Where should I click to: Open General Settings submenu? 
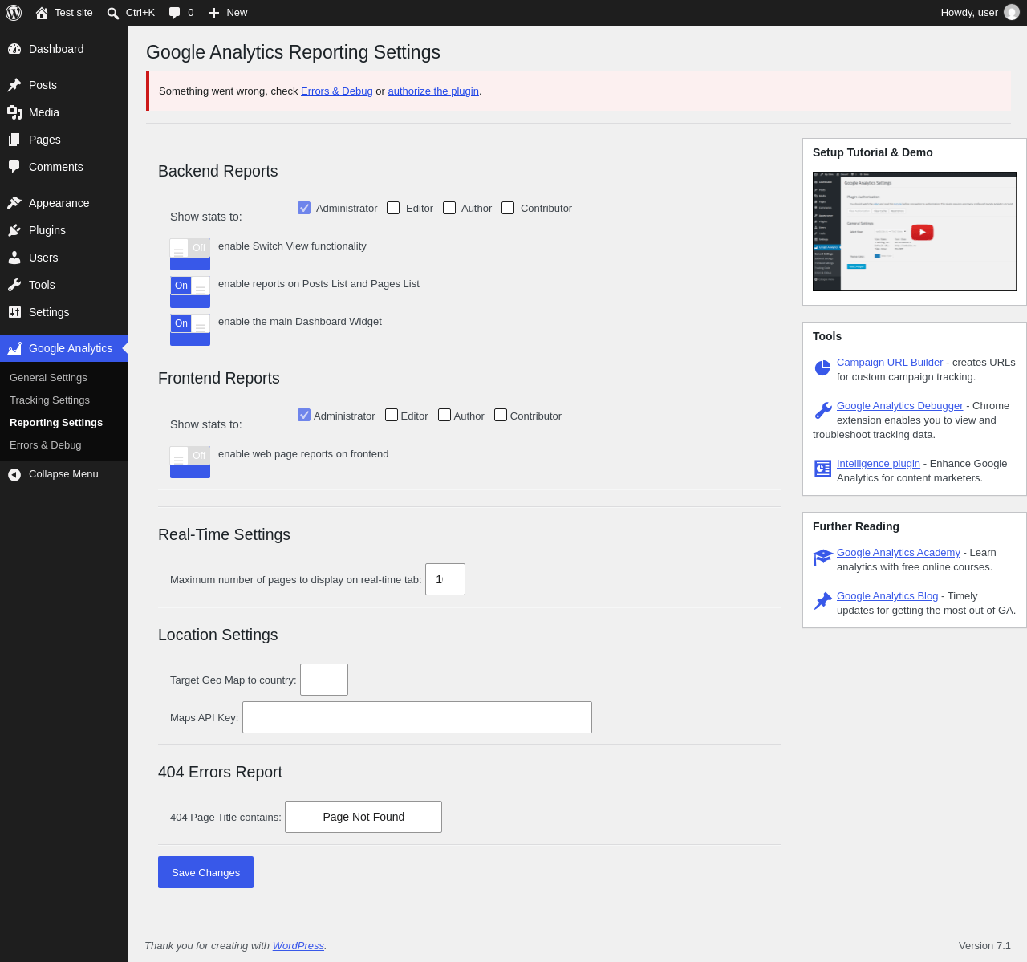[48, 378]
